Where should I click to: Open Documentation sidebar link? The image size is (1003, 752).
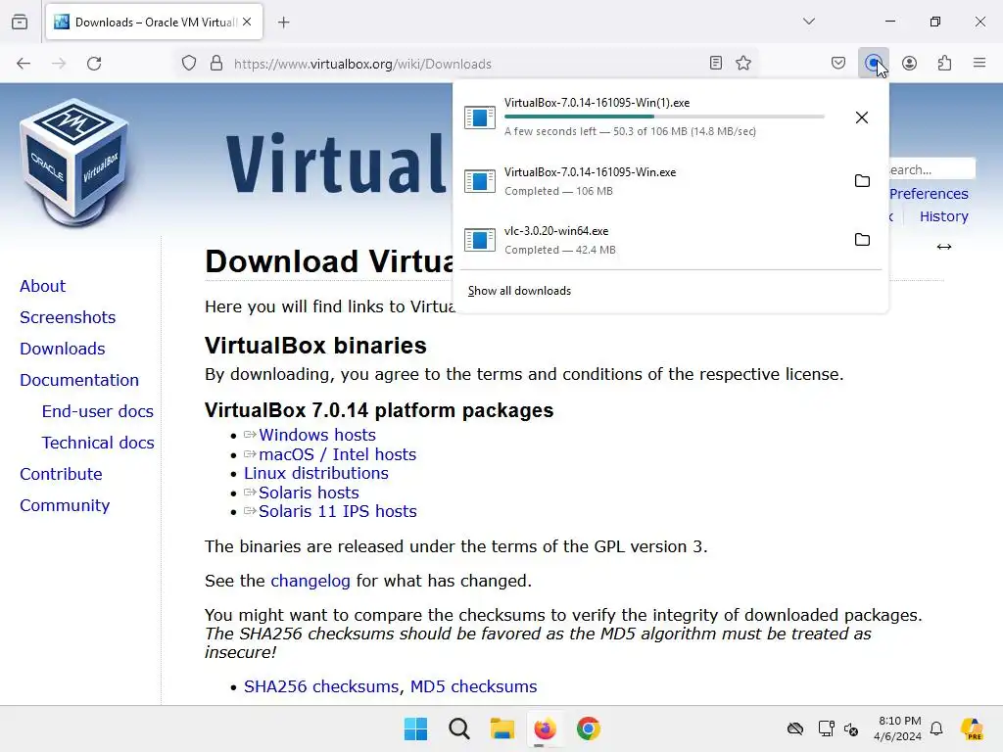click(x=79, y=380)
